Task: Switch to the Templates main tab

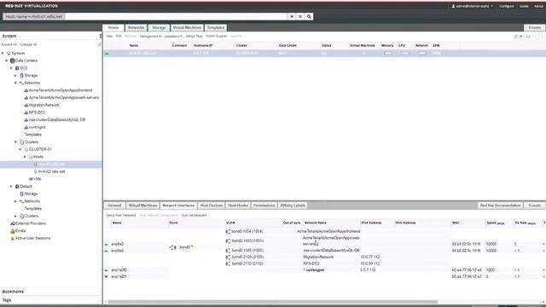Action: click(x=216, y=27)
